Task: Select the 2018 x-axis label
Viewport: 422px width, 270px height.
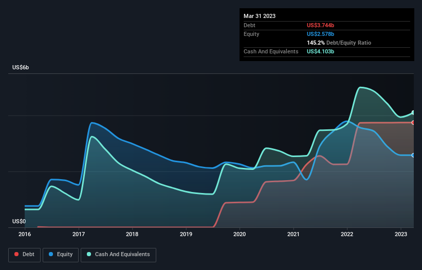Action: (x=132, y=234)
